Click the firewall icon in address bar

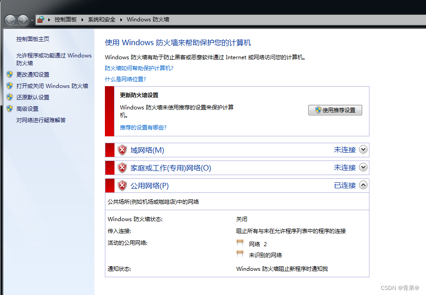(x=41, y=20)
